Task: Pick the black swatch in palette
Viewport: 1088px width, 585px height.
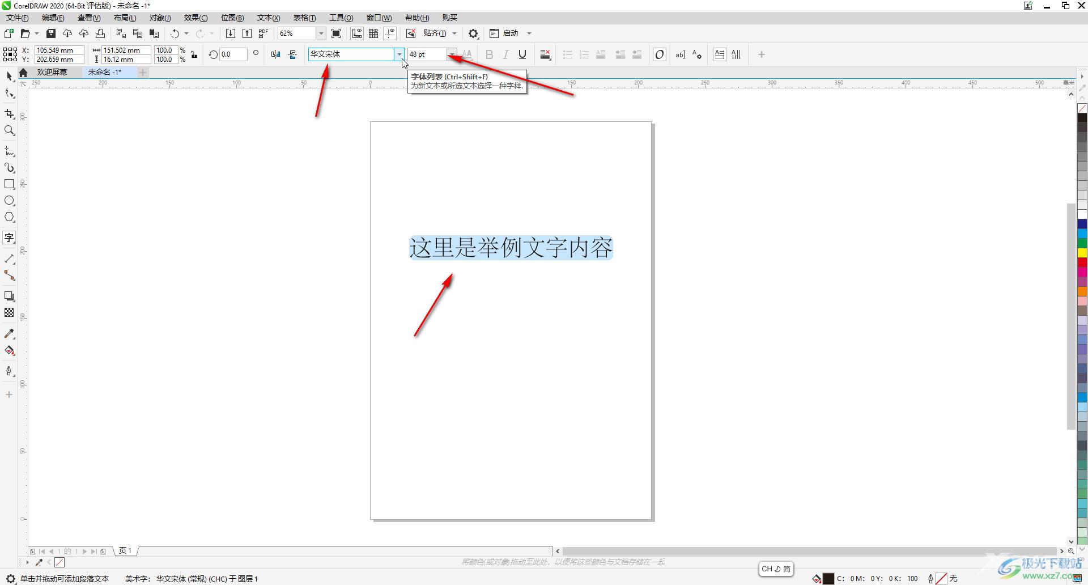Action: (1082, 118)
